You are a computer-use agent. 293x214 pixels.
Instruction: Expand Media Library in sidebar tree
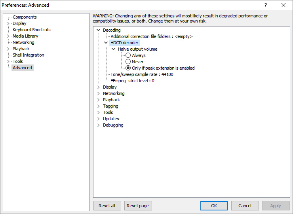click(x=8, y=36)
